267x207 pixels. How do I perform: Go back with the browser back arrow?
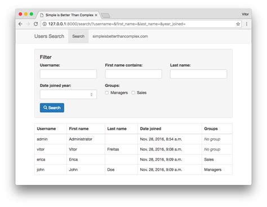point(20,24)
